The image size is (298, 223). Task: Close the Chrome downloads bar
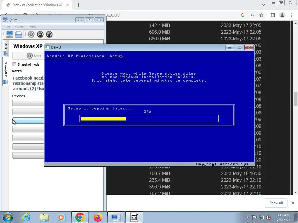point(293,203)
